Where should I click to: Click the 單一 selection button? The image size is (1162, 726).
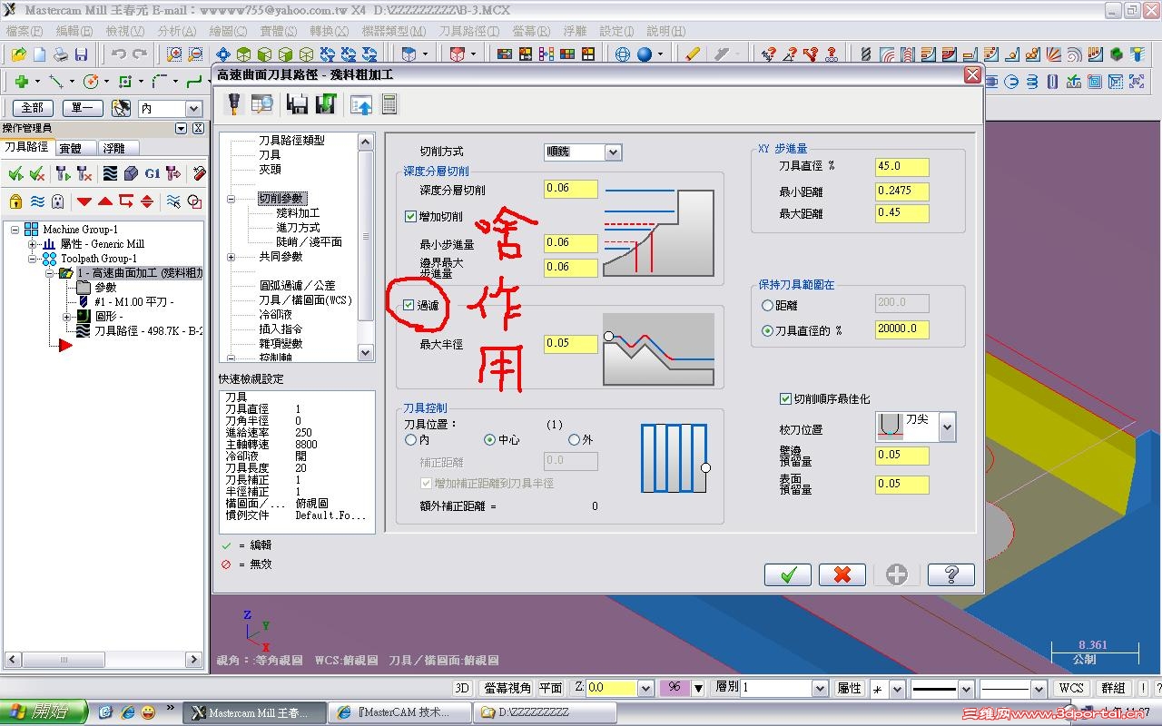pos(83,109)
